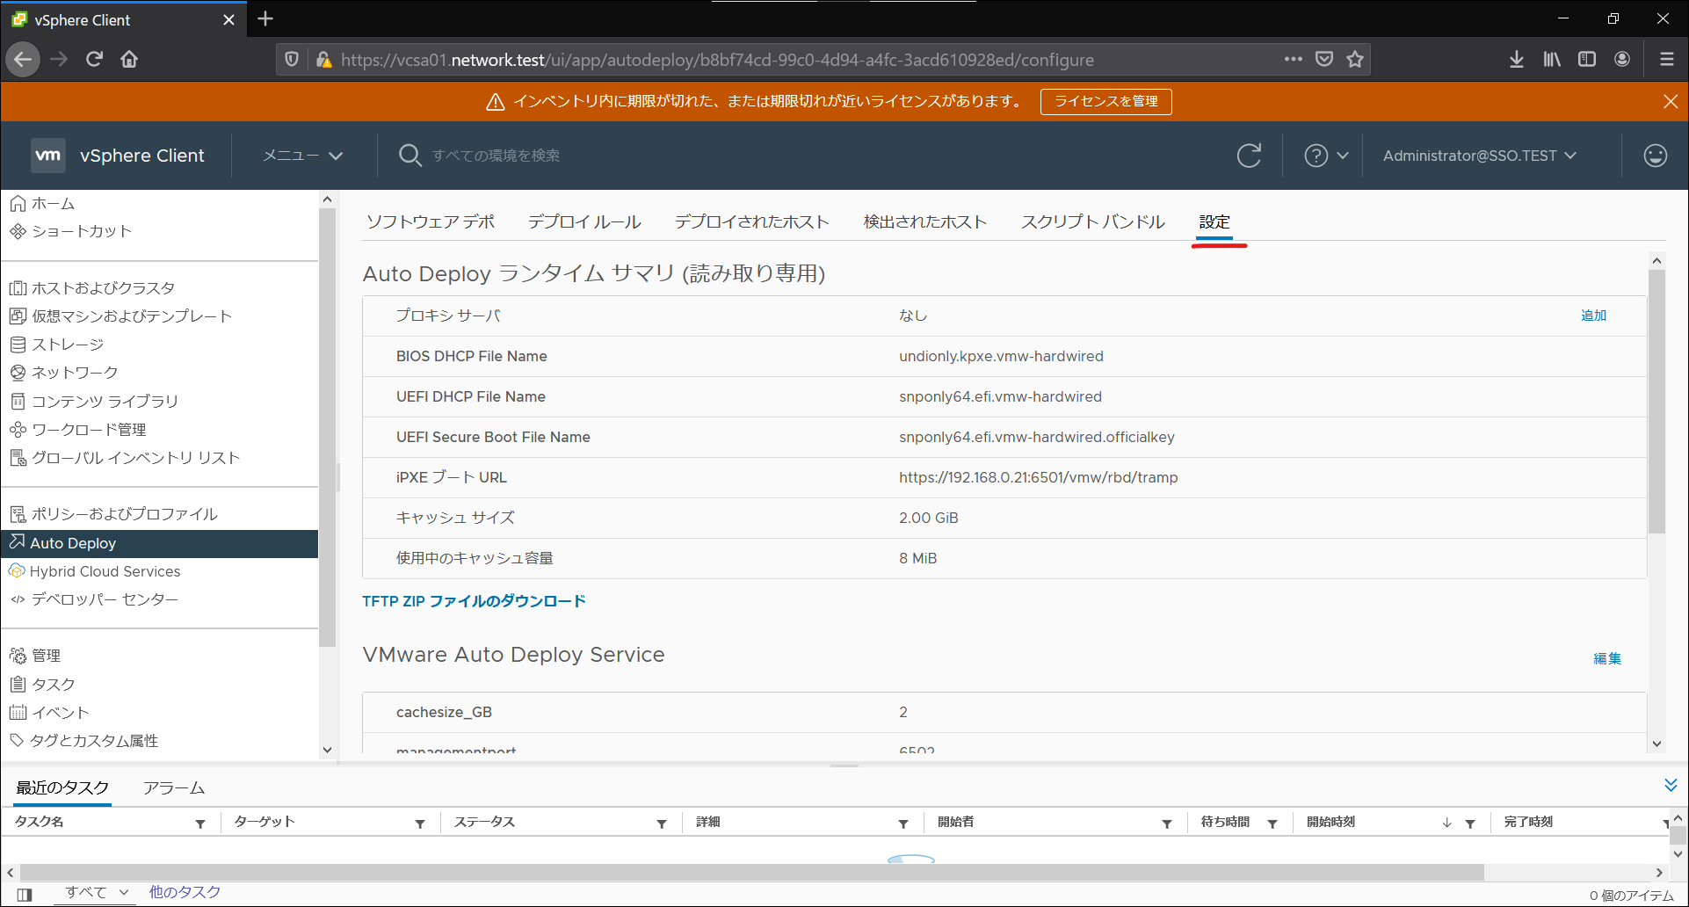Screen dimensions: 1689x907
Task: Open the Administrator@SSO.TEST user dropdown
Action: click(1480, 156)
